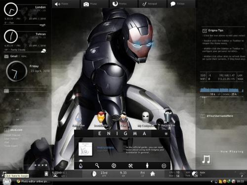The image size is (247, 185).
Task: Open the Instructions link in Enigma panel
Action: [105, 148]
